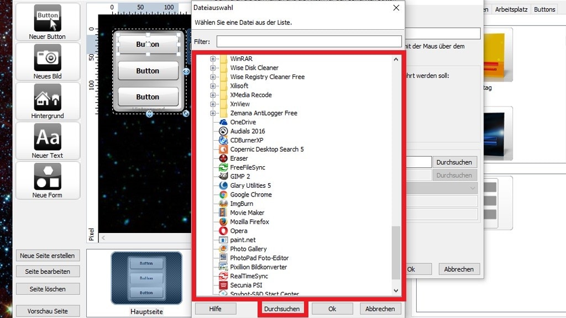Select the Neues Bild camera icon

(x=48, y=57)
